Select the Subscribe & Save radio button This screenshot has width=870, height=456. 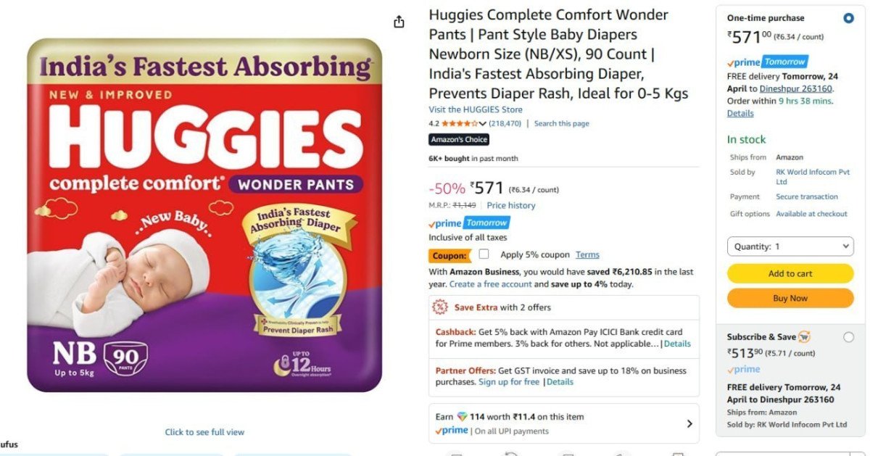click(x=848, y=337)
